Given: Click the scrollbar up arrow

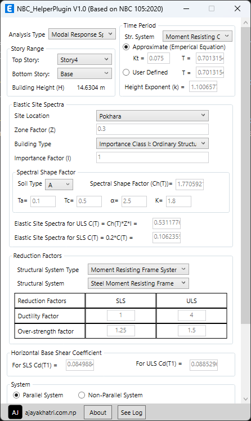Looking at the screenshot, I should (245, 23).
